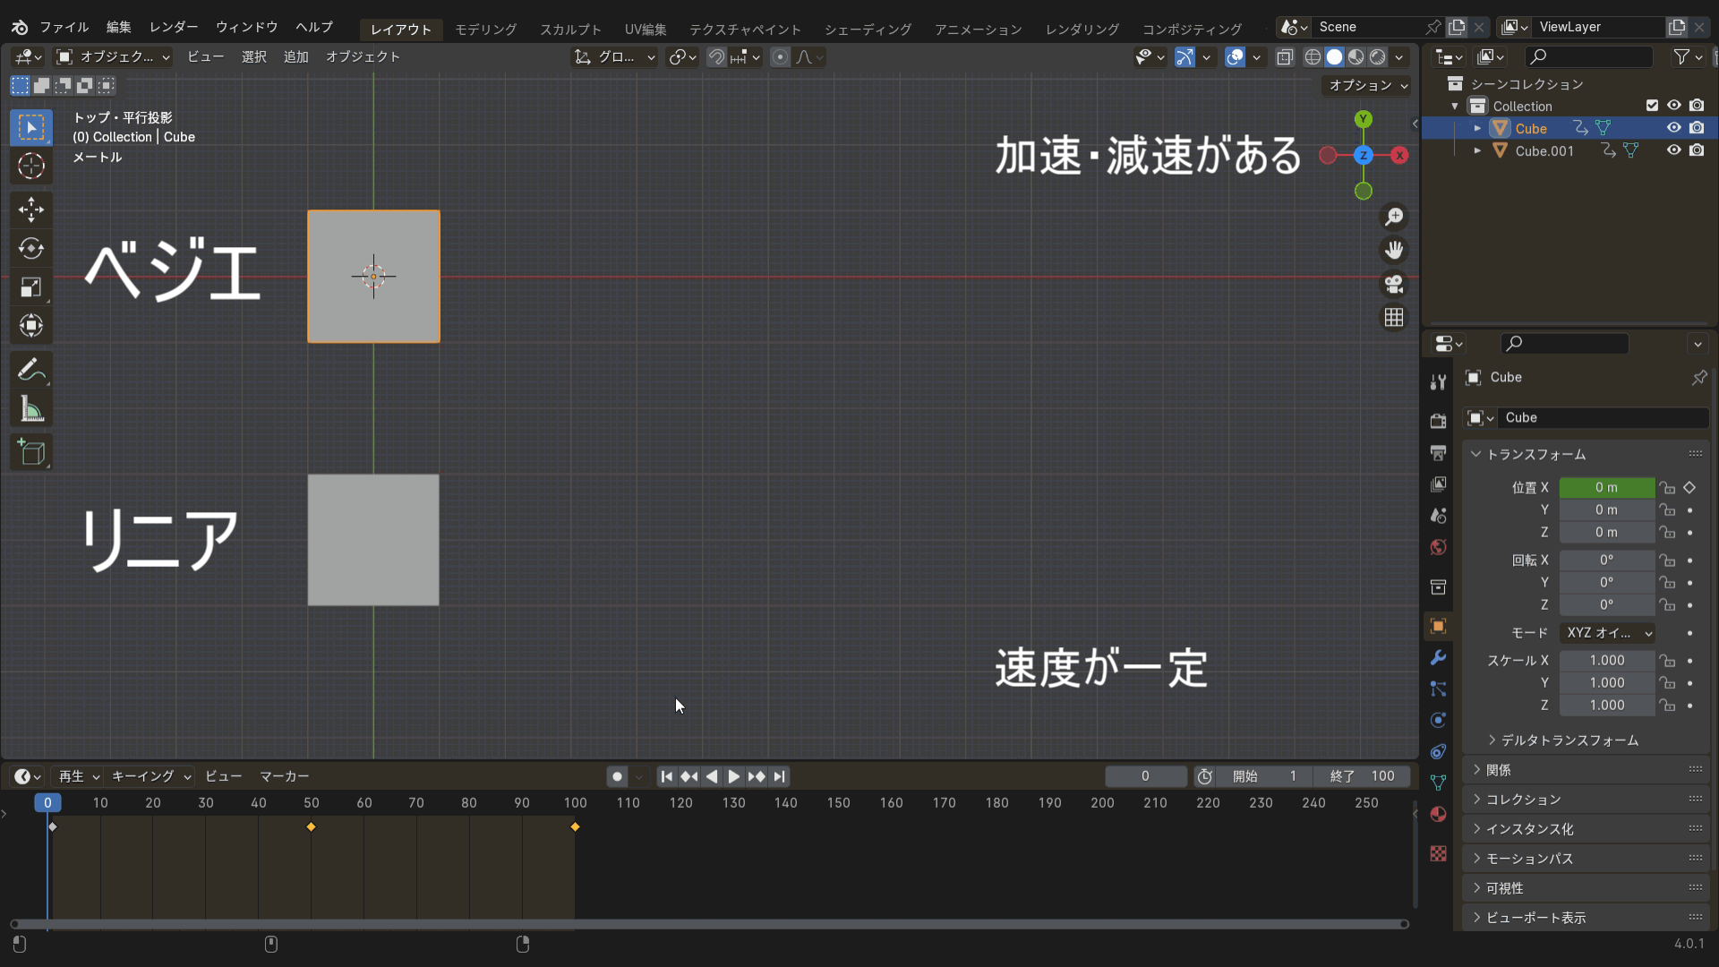The image size is (1719, 967).
Task: Choose the Add Cube tool
Action: 31,453
